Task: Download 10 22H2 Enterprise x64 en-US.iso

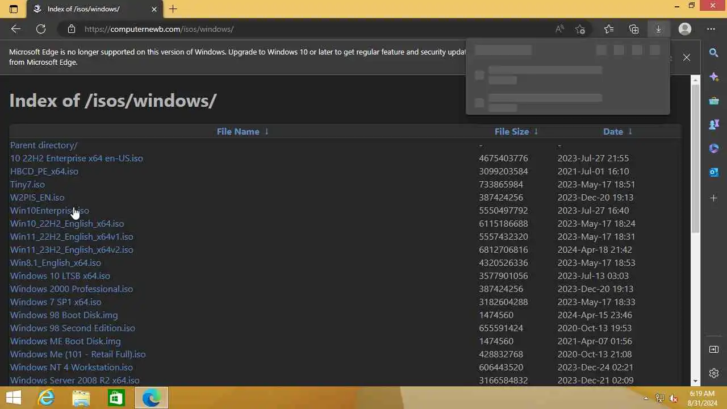Action: pyautogui.click(x=77, y=158)
